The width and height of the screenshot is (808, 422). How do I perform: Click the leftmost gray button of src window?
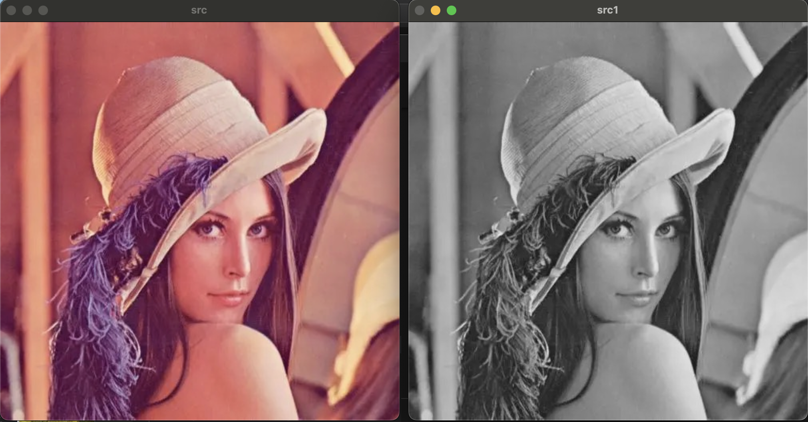pyautogui.click(x=11, y=10)
